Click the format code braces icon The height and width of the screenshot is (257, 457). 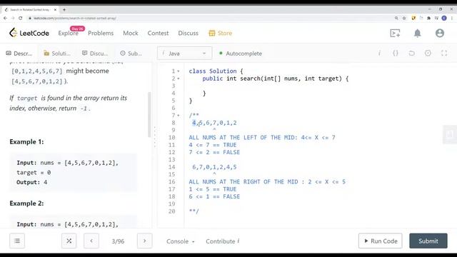pos(396,54)
